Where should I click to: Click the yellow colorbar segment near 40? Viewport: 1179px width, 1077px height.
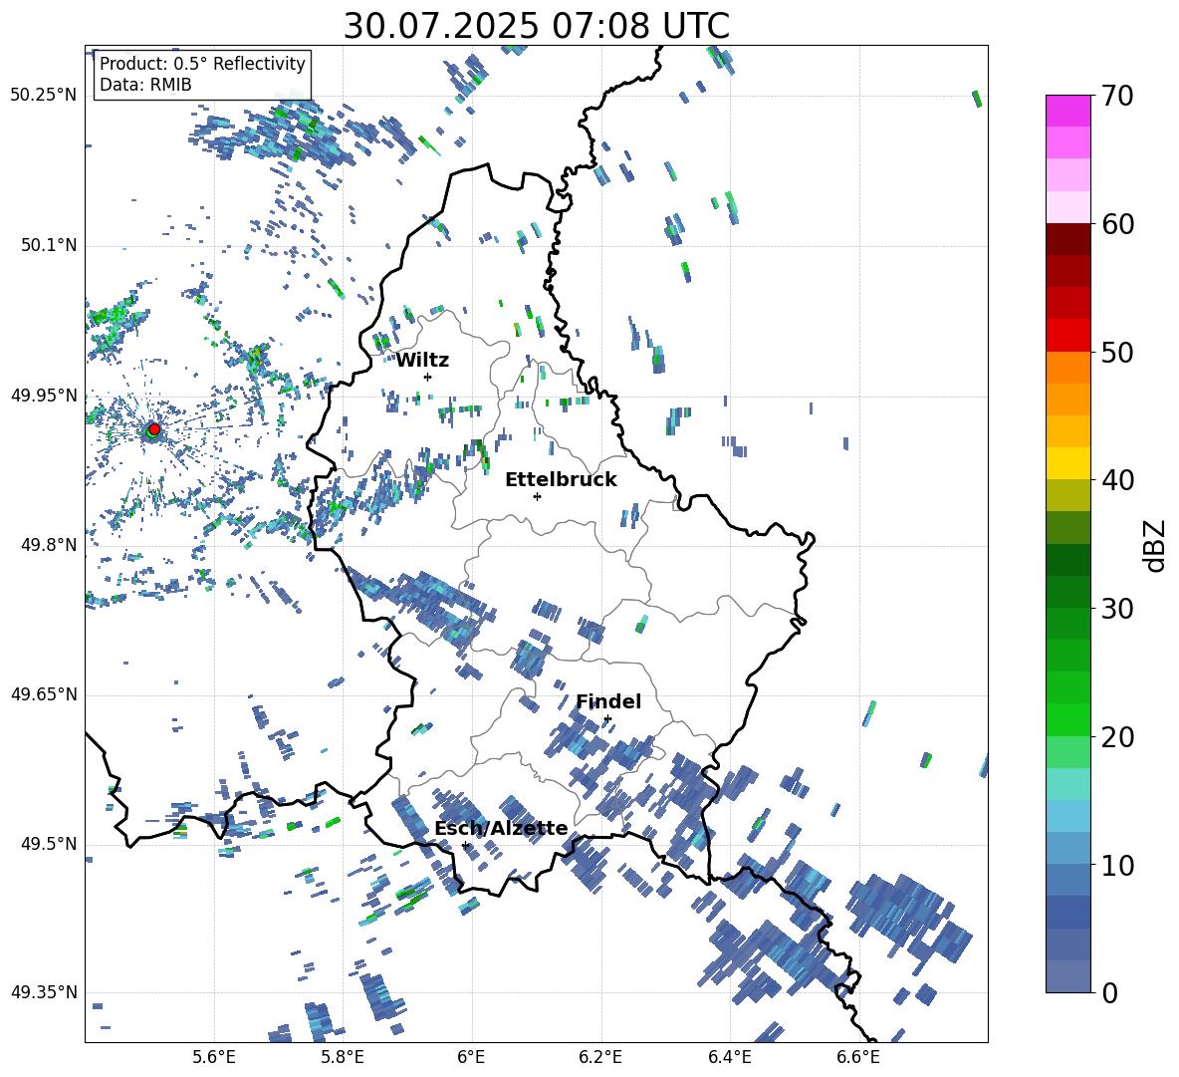point(1067,463)
